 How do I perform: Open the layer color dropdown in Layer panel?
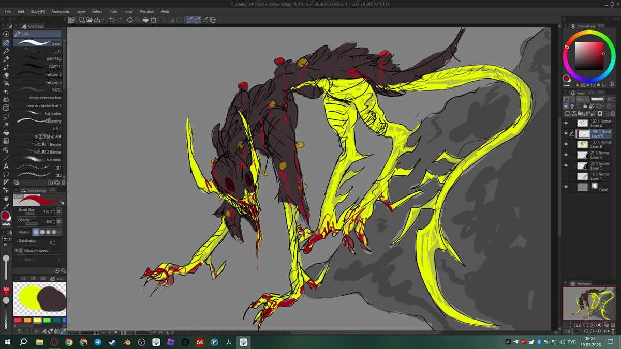(569, 99)
